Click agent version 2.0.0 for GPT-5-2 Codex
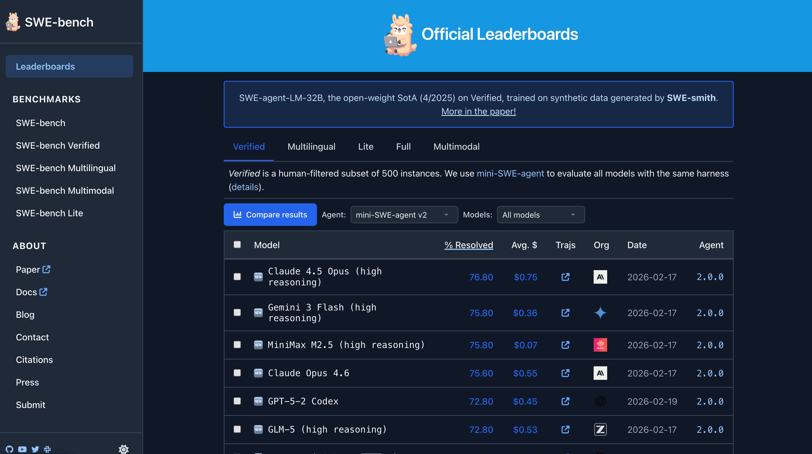This screenshot has height=454, width=812. tap(710, 401)
